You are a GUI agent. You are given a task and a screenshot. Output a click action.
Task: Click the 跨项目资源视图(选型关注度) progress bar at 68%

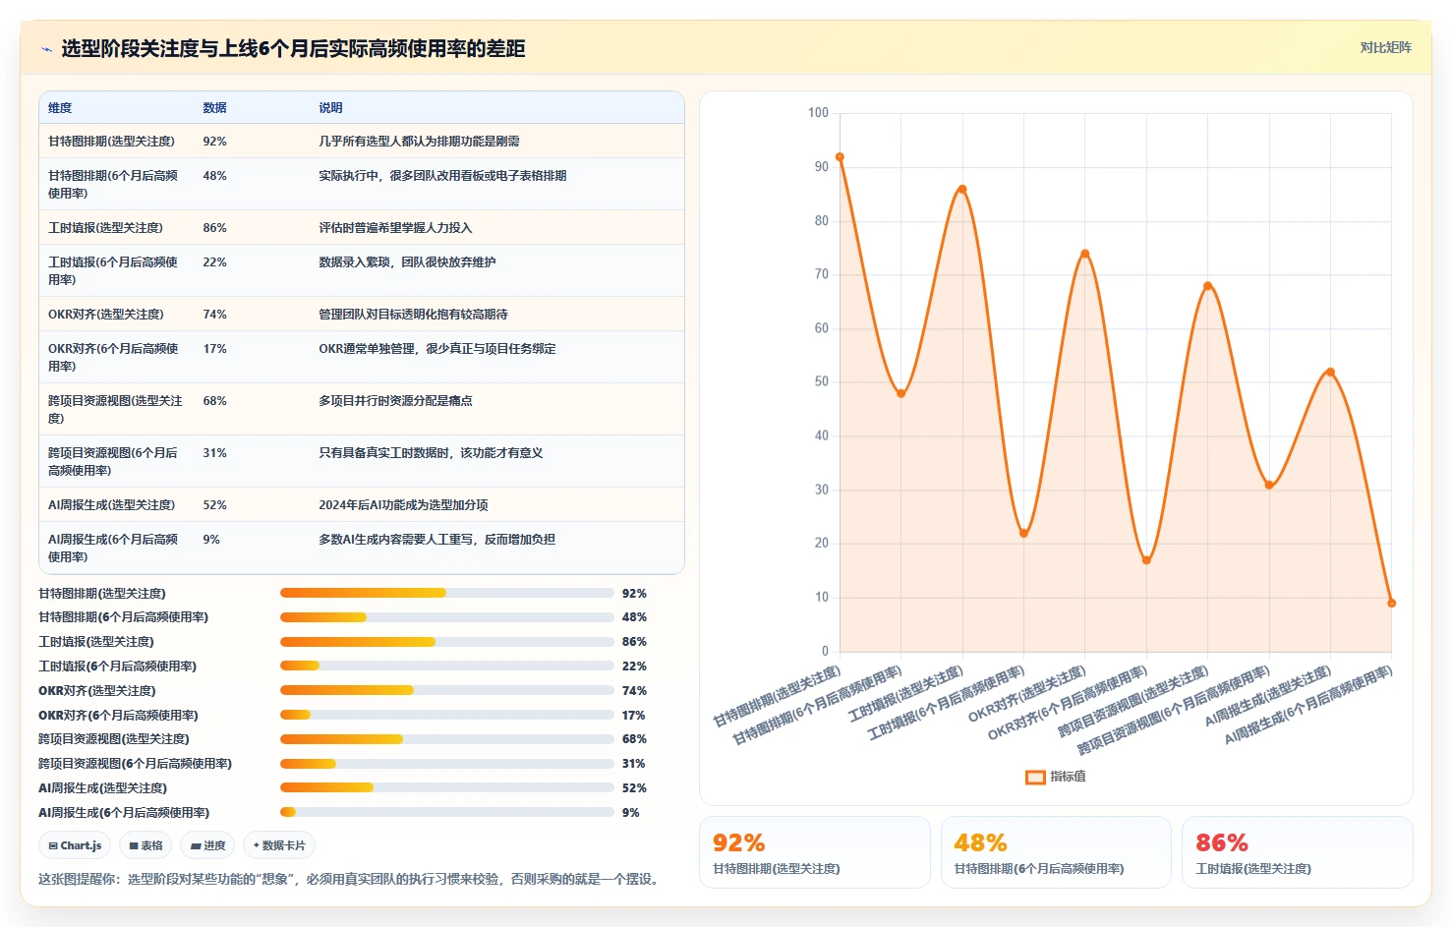tap(447, 739)
